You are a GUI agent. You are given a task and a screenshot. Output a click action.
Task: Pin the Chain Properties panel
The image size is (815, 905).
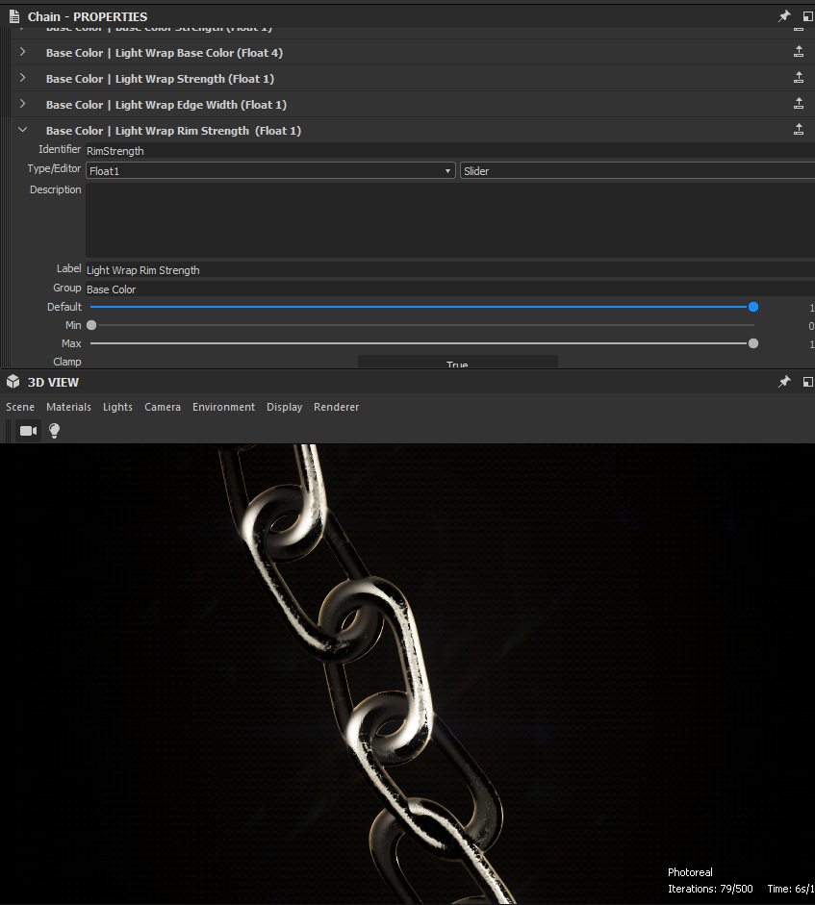[784, 16]
